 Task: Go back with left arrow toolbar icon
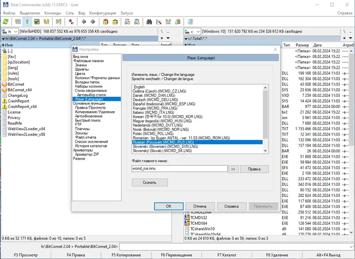84,22
